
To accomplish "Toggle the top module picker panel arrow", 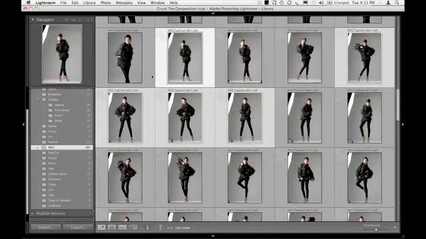I will [x=213, y=13].
